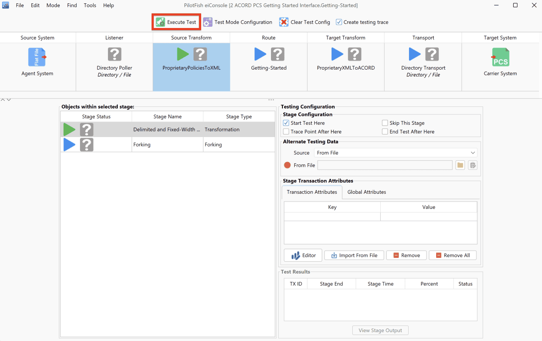Select the ProprietaryXMLToACORD stage label
542x341 pixels.
pyautogui.click(x=346, y=68)
